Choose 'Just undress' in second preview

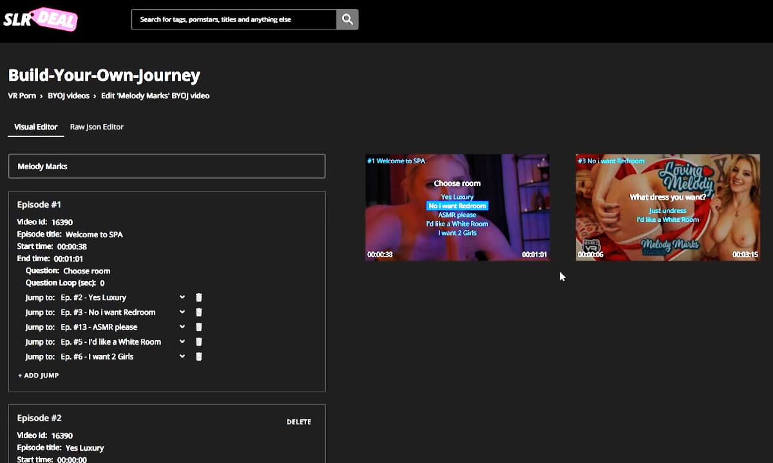(x=667, y=210)
